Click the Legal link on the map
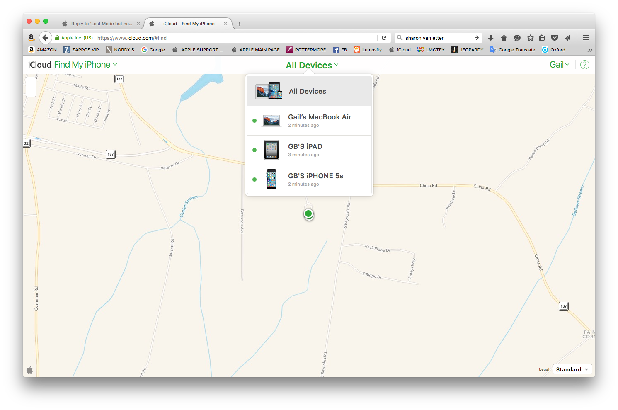 click(544, 369)
